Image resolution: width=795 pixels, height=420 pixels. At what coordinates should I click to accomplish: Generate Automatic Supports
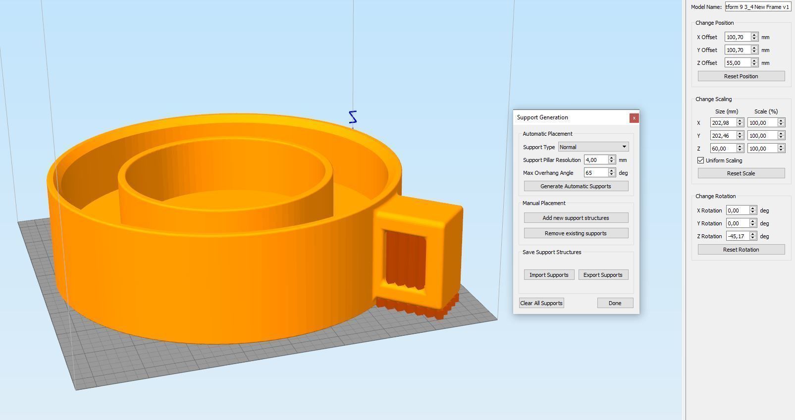pyautogui.click(x=576, y=186)
